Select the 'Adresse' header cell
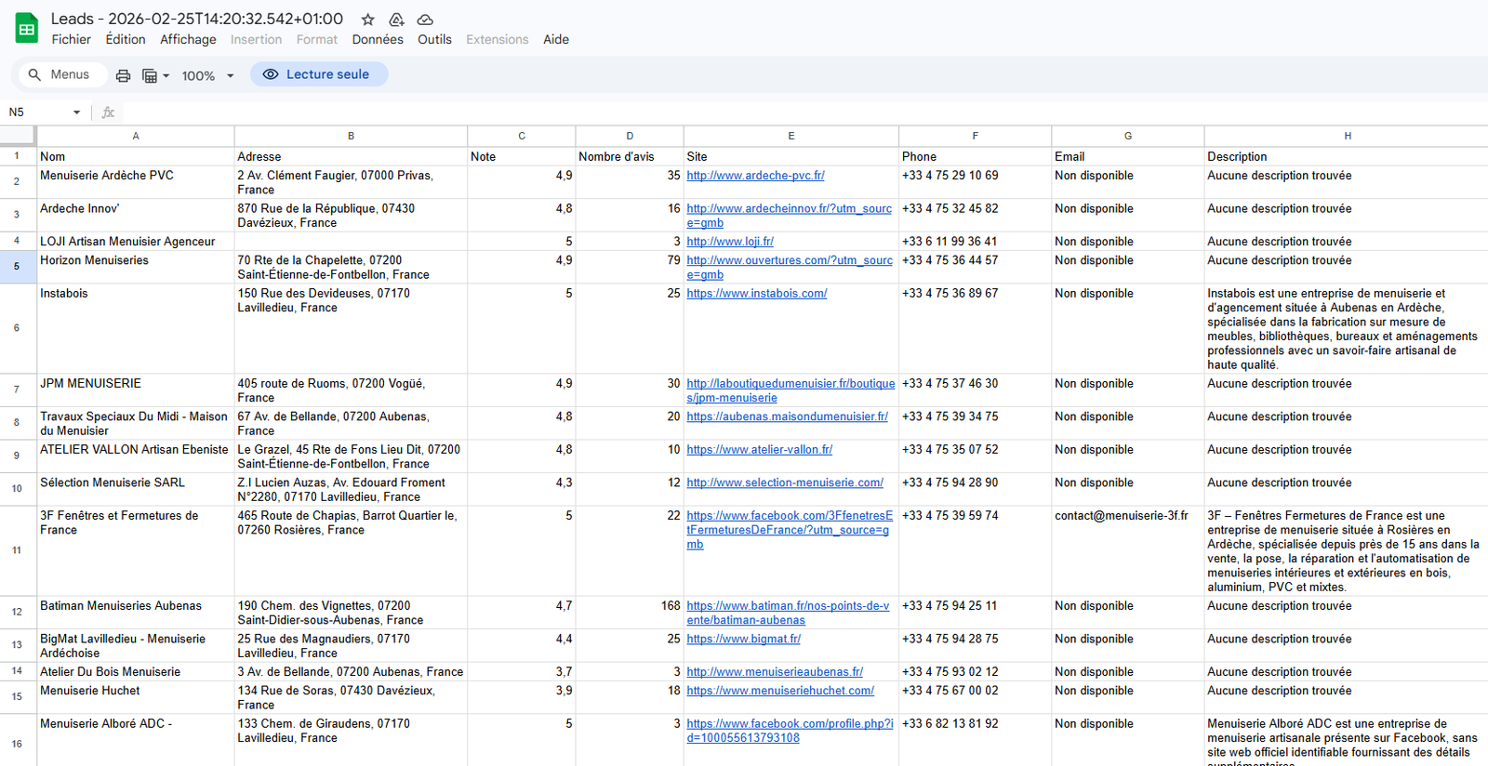Screen dimensions: 1488x766 (351, 157)
